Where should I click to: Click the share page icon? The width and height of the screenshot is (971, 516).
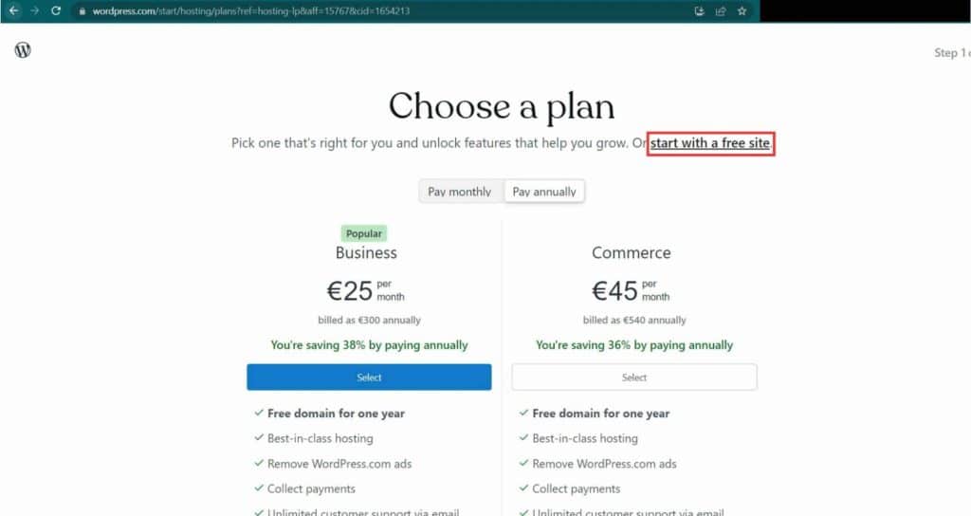click(721, 11)
